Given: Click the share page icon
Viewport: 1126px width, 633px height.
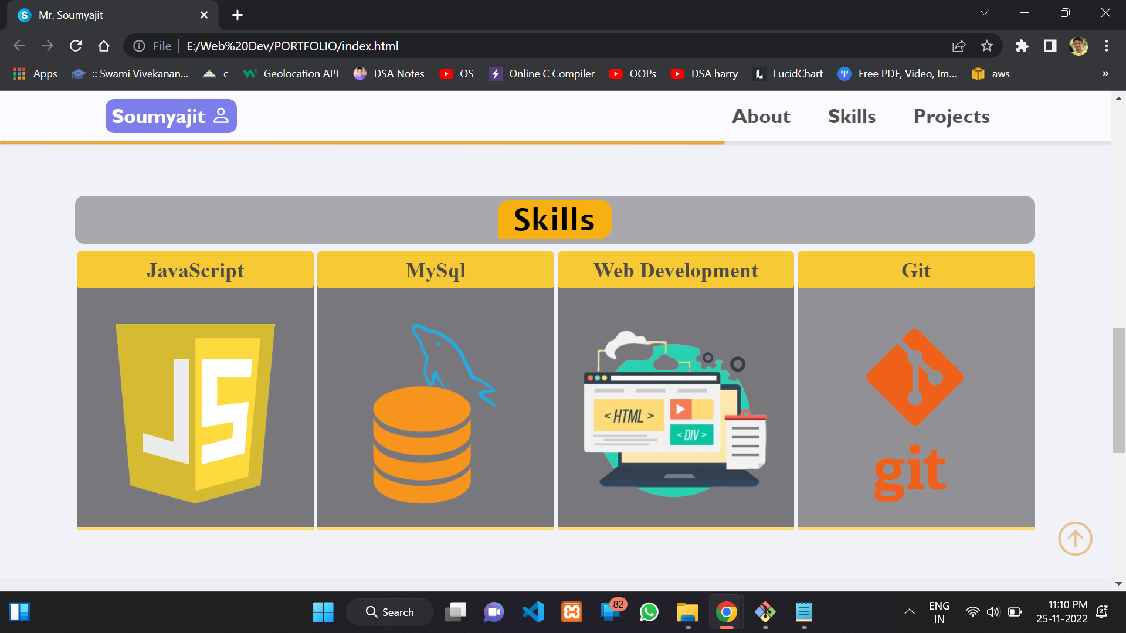Looking at the screenshot, I should coord(959,46).
